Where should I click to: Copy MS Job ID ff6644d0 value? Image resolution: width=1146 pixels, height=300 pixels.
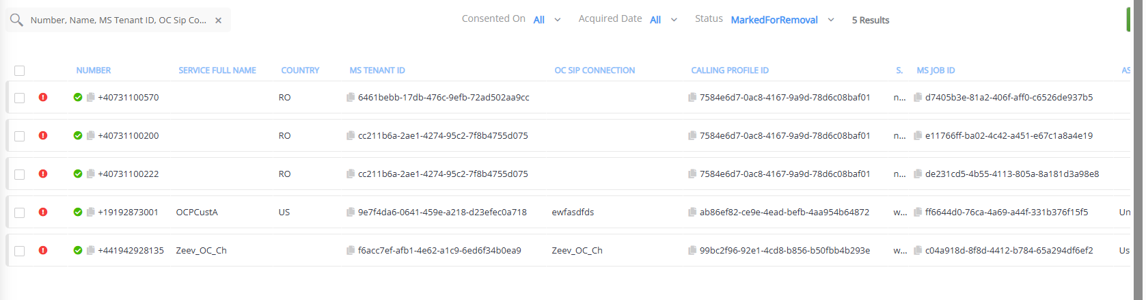pyautogui.click(x=918, y=213)
